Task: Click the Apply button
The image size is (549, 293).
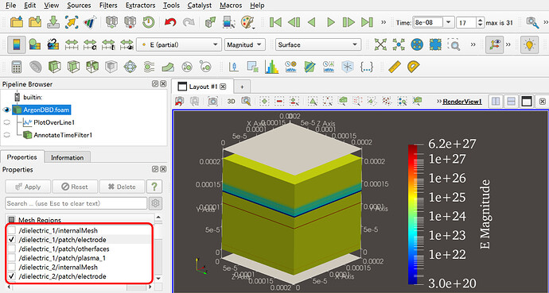Action: pyautogui.click(x=28, y=187)
